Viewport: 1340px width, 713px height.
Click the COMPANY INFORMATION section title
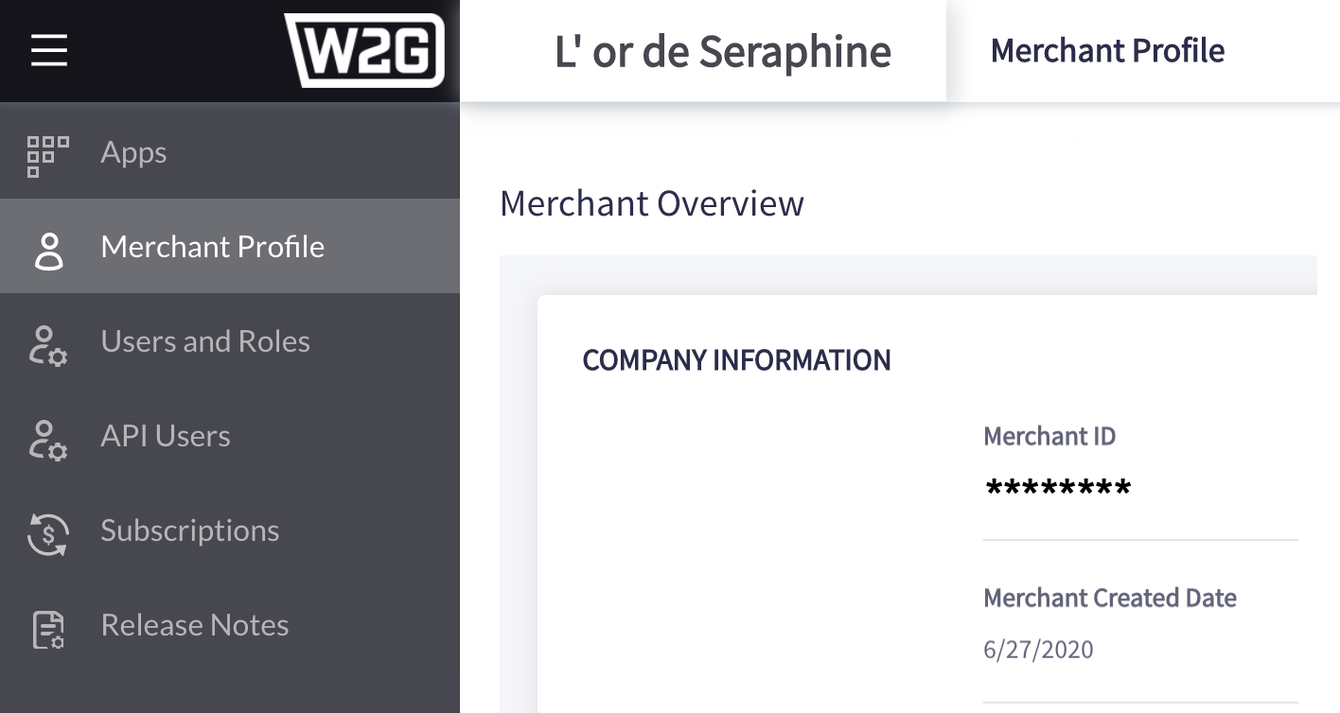pyautogui.click(x=736, y=360)
